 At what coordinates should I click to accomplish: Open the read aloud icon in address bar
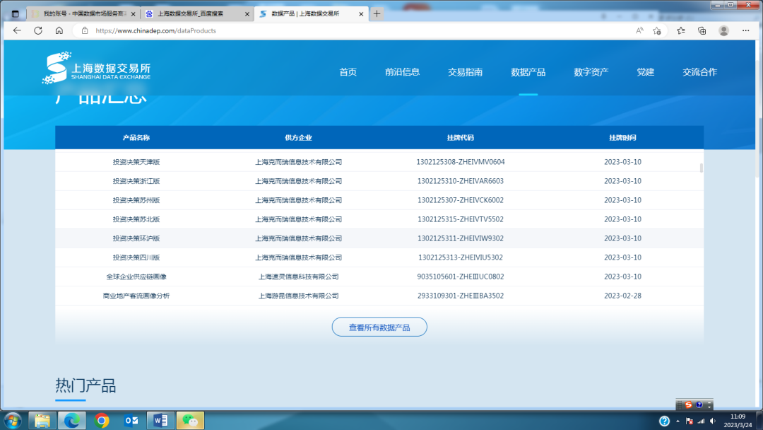[x=639, y=30]
